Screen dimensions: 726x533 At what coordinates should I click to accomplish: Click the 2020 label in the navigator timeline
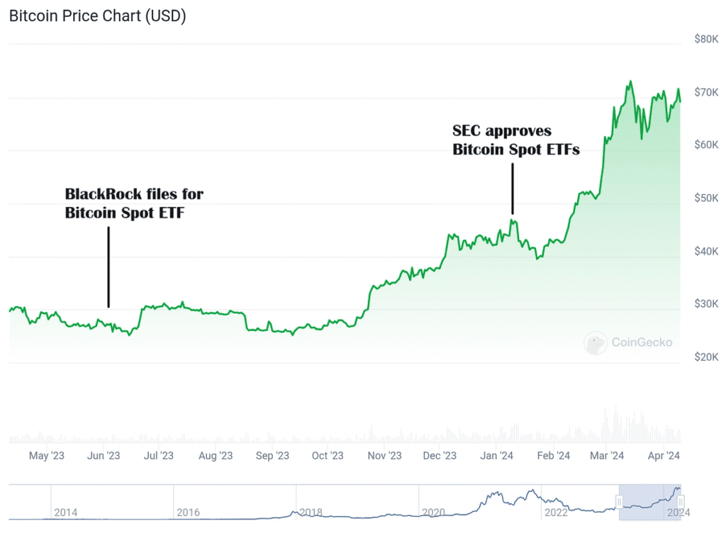[432, 512]
